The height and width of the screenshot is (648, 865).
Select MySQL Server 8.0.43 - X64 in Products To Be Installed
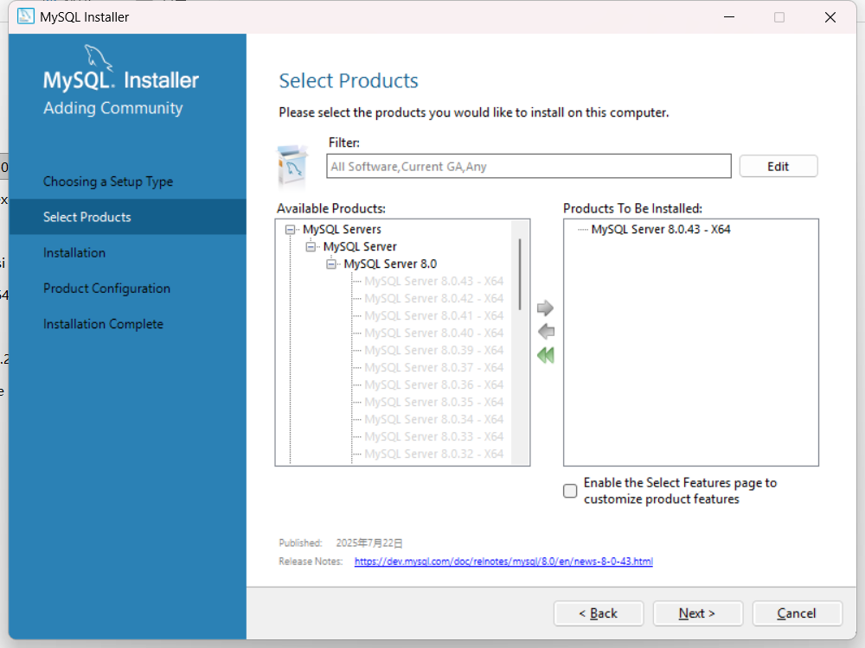click(x=661, y=229)
